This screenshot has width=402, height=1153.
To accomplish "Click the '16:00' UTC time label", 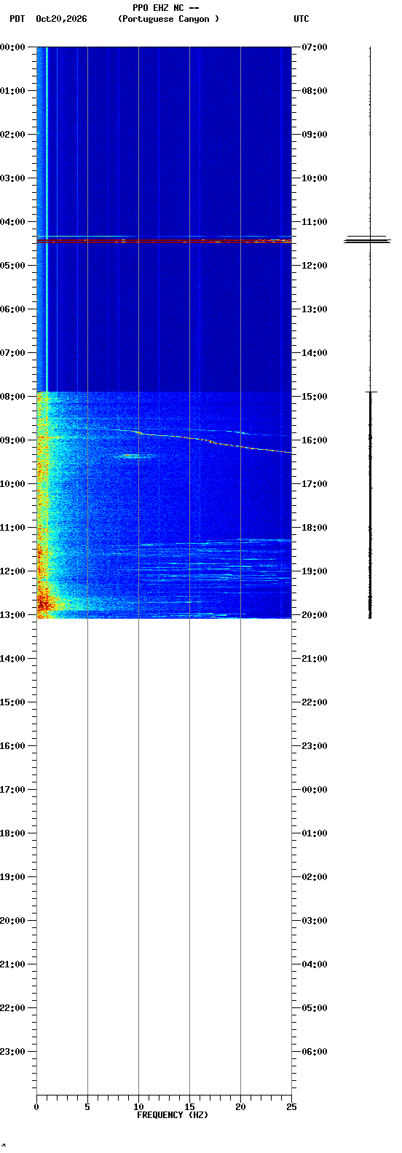I will pos(315,440).
